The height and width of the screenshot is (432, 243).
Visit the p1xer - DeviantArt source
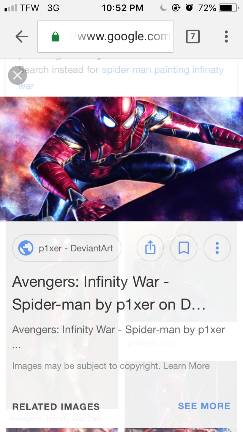(x=66, y=248)
